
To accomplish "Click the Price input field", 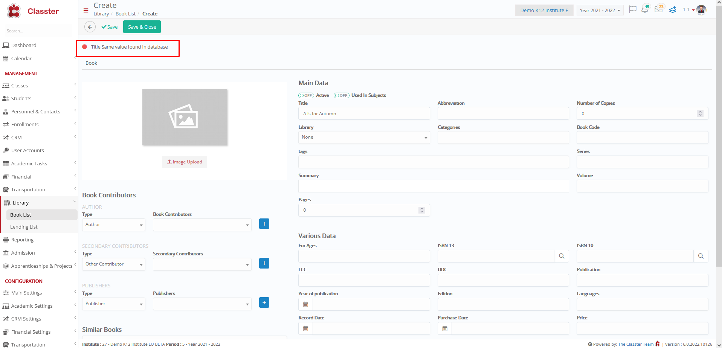I will click(x=643, y=328).
